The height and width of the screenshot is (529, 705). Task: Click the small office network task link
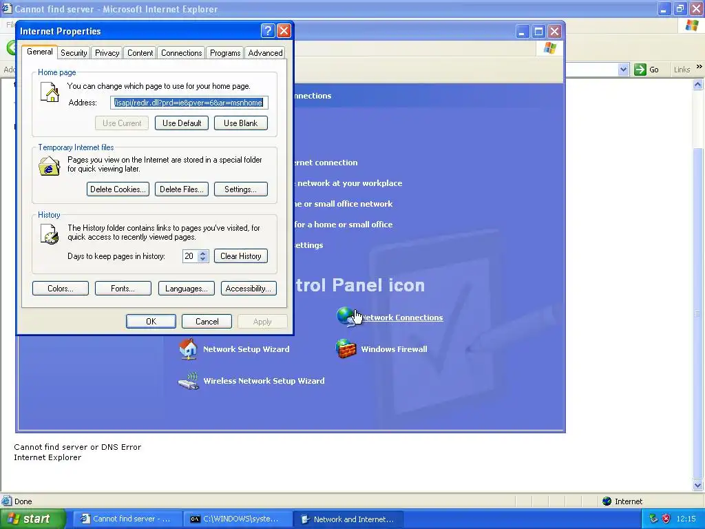click(x=344, y=204)
